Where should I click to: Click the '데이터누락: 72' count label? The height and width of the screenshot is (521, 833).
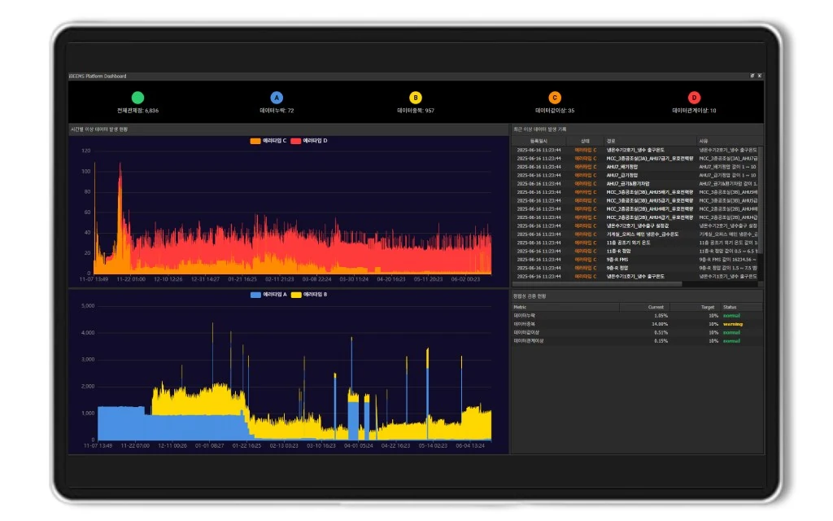point(277,111)
